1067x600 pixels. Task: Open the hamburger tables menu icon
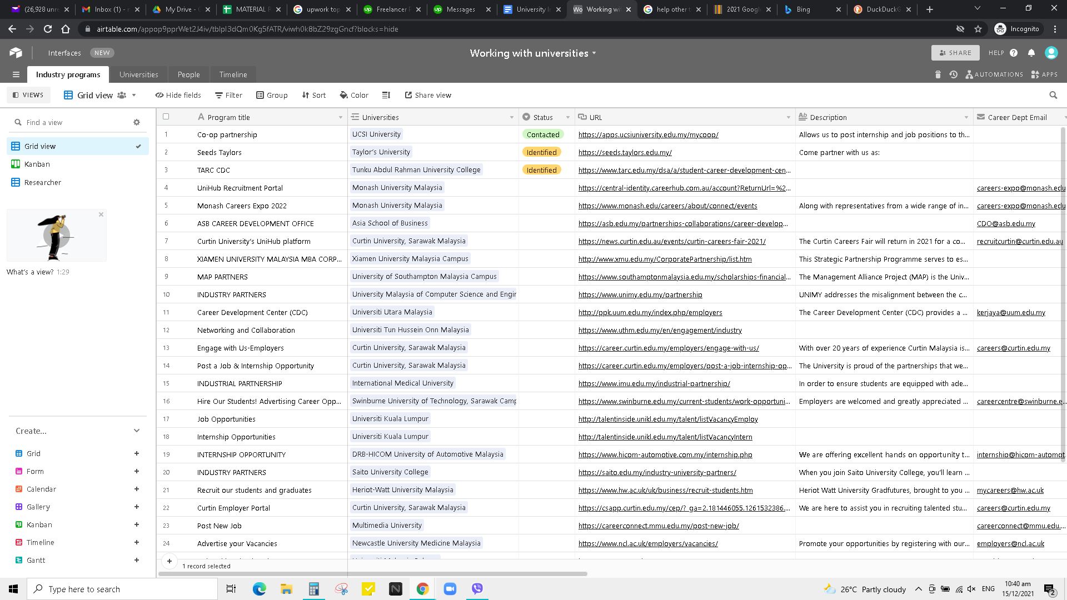tap(16, 74)
